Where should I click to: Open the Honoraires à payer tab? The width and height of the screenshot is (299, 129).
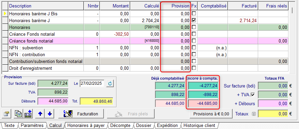tap(86, 126)
